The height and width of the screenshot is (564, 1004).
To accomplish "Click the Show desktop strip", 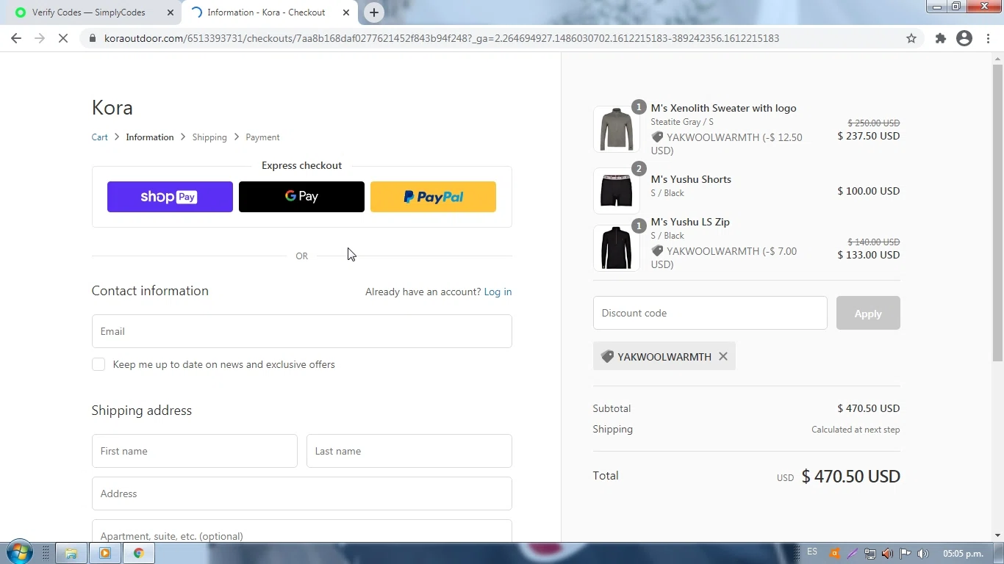I will tap(998, 554).
